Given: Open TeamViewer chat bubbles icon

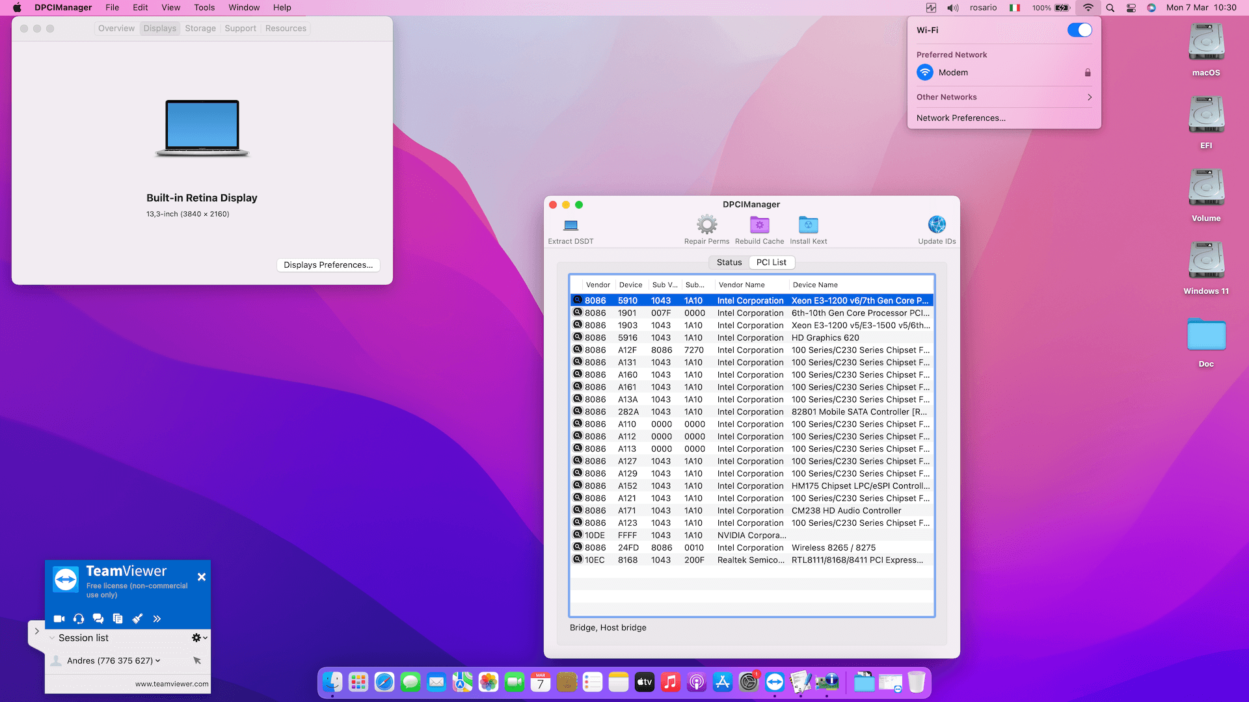Looking at the screenshot, I should [x=98, y=619].
